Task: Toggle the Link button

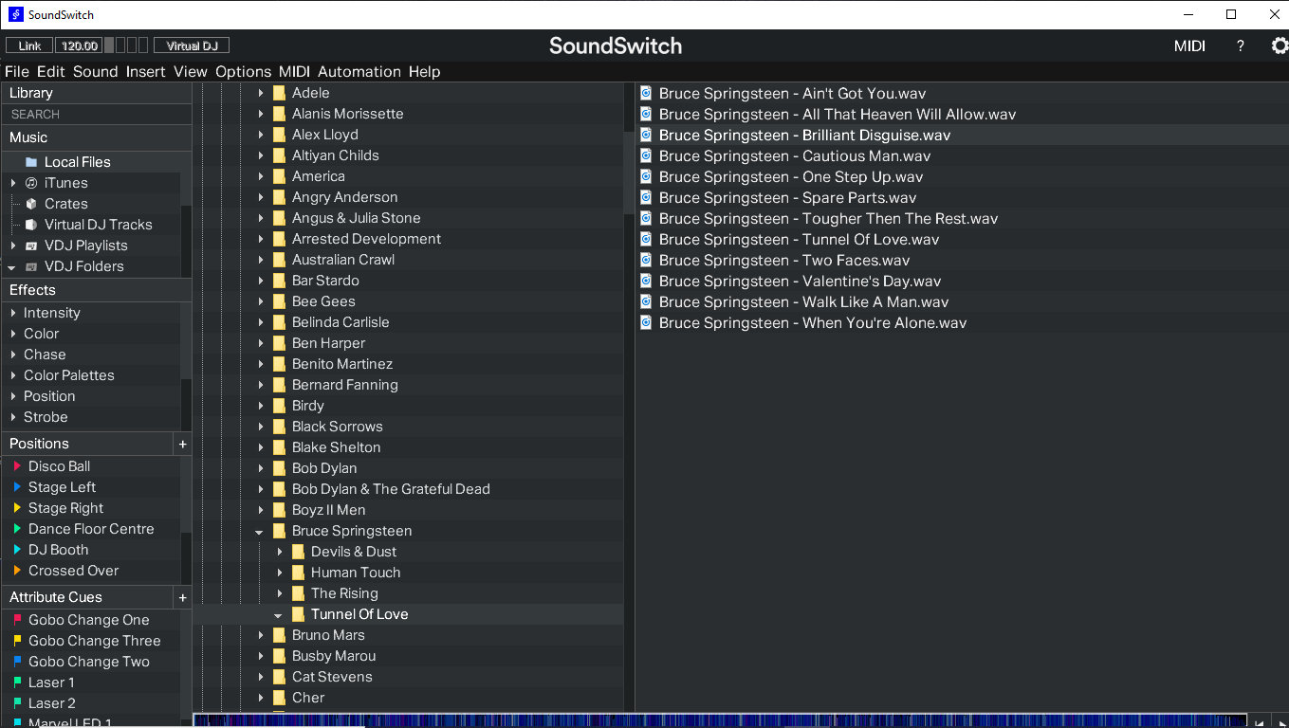Action: [x=29, y=45]
